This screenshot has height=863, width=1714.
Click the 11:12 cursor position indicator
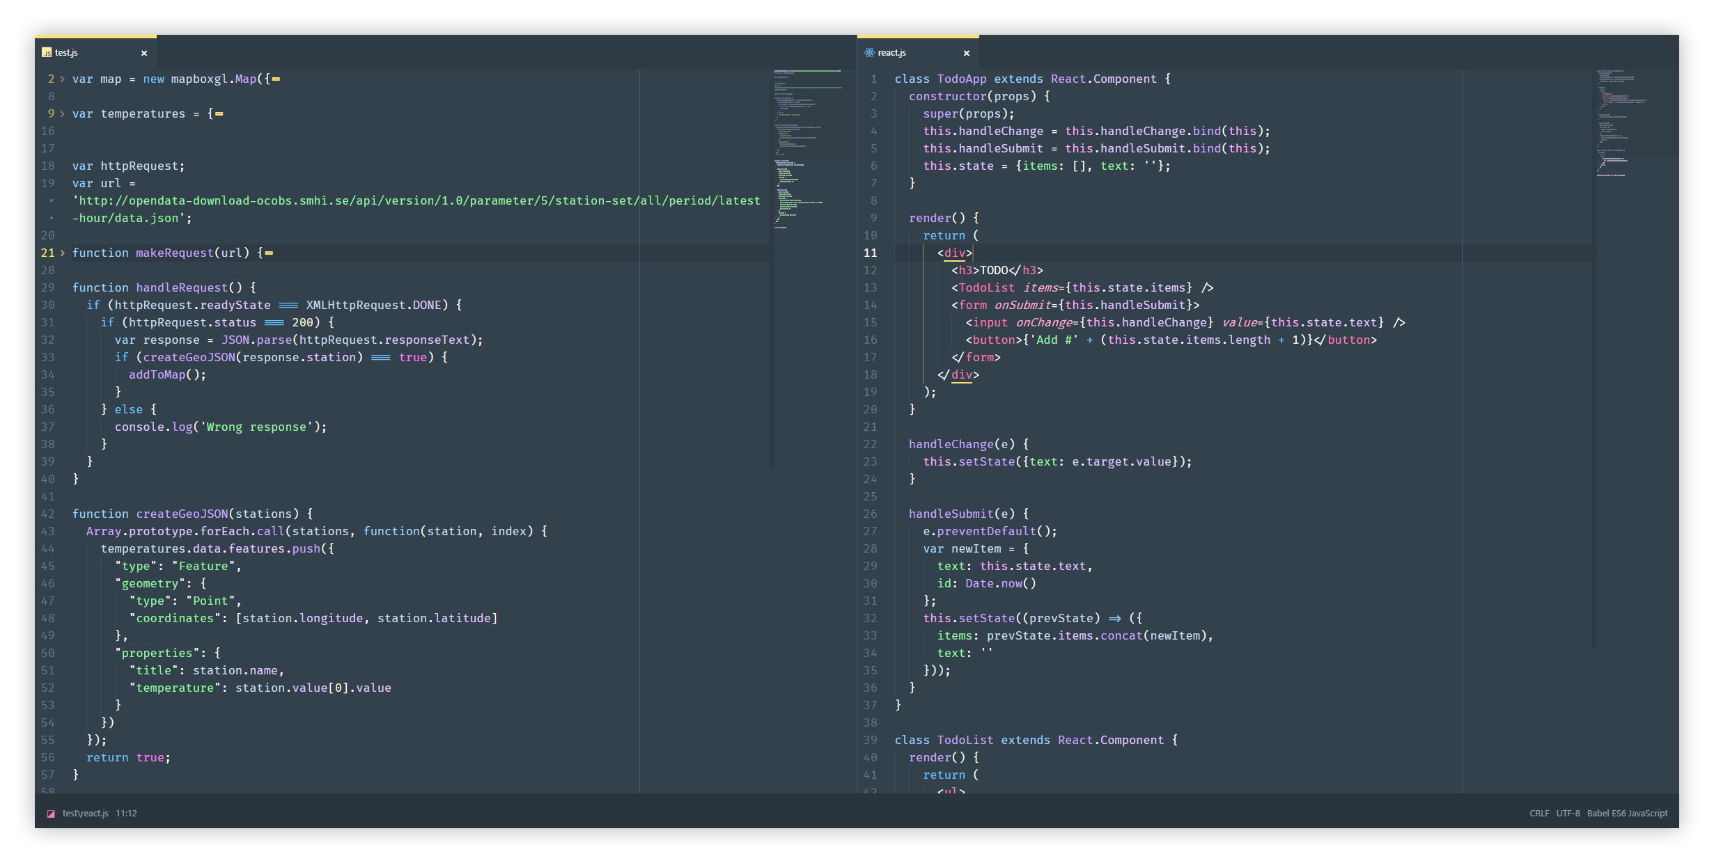click(126, 814)
